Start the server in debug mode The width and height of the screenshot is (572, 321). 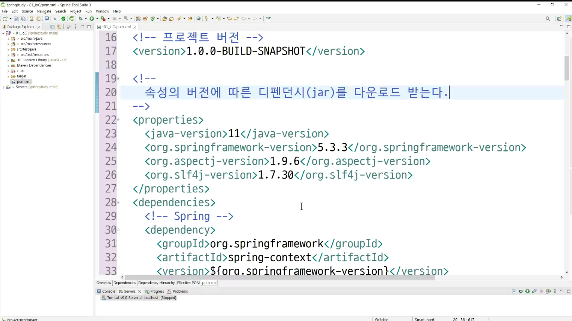(x=521, y=291)
